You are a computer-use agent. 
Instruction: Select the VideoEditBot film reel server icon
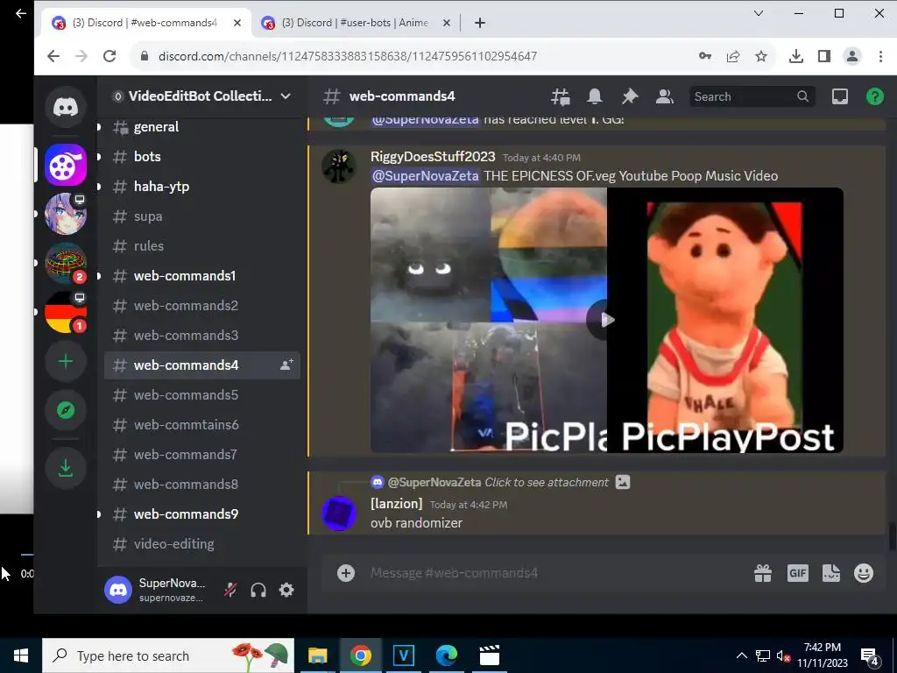pos(66,165)
